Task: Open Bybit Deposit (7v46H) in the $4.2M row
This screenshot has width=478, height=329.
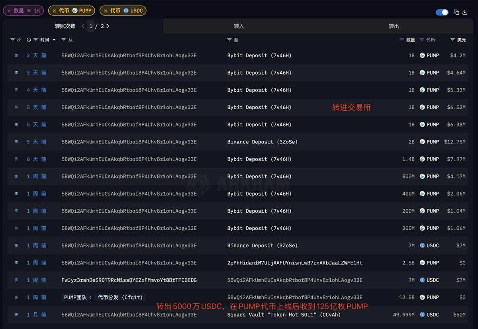Action: click(x=259, y=55)
